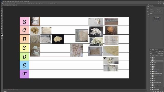Close the Untitled-1 document tab
164x92 pixels.
(x=17, y=5)
